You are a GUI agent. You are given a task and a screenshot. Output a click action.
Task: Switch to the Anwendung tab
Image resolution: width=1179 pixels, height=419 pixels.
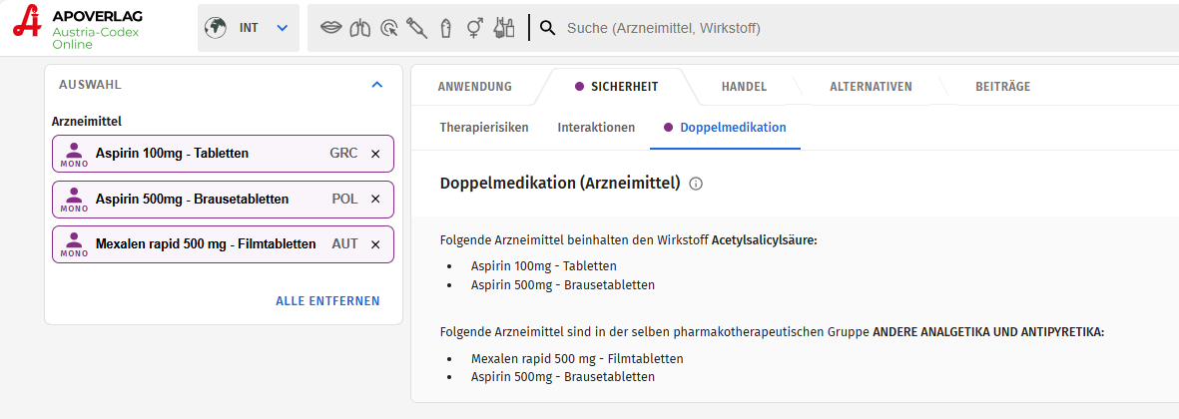click(x=474, y=87)
